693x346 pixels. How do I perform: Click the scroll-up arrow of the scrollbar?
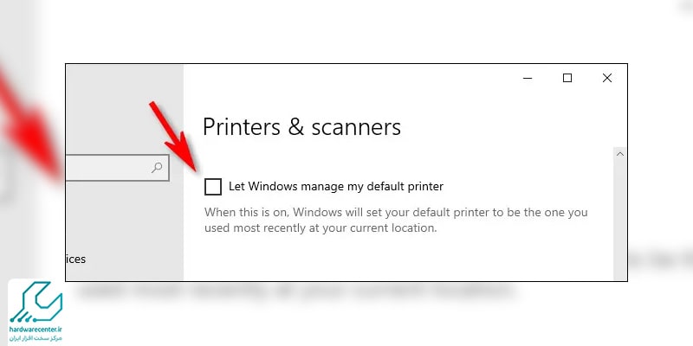click(x=620, y=154)
